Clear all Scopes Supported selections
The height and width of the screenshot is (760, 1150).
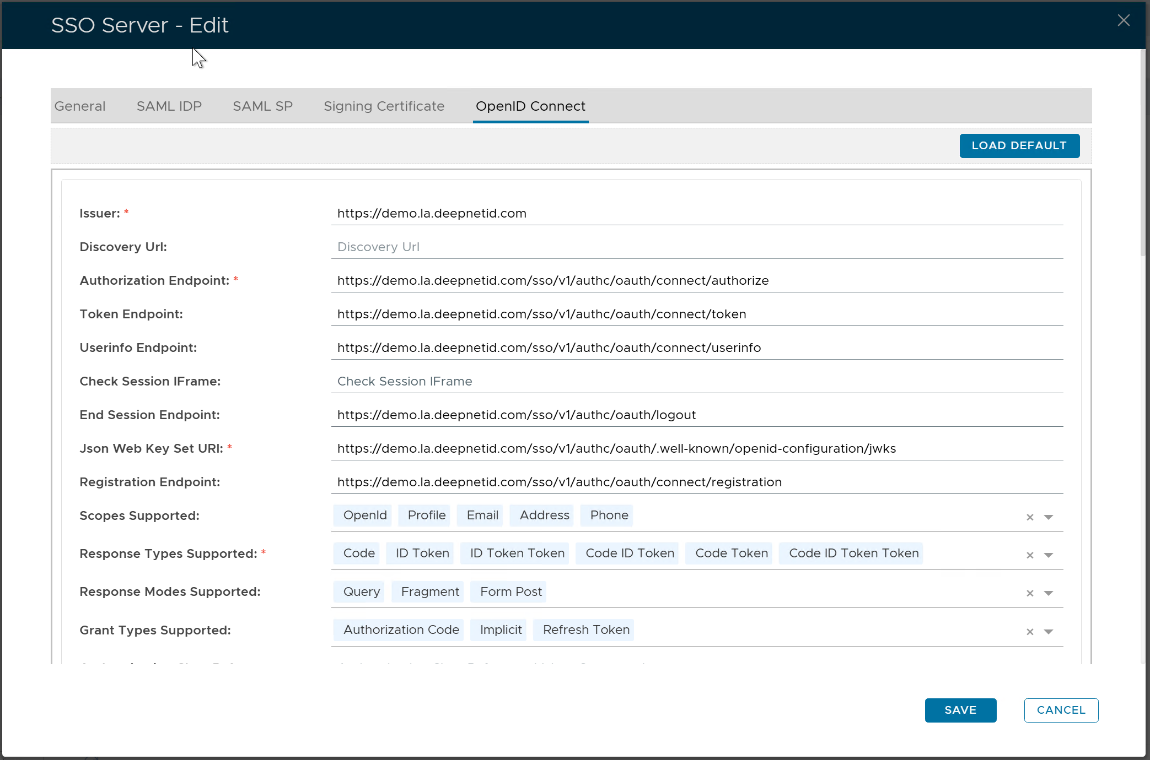[1029, 517]
